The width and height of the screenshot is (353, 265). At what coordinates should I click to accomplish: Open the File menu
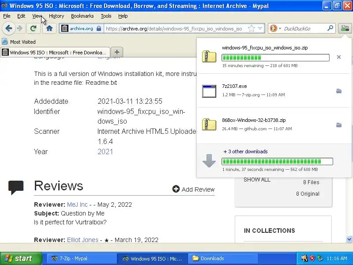tap(7, 16)
